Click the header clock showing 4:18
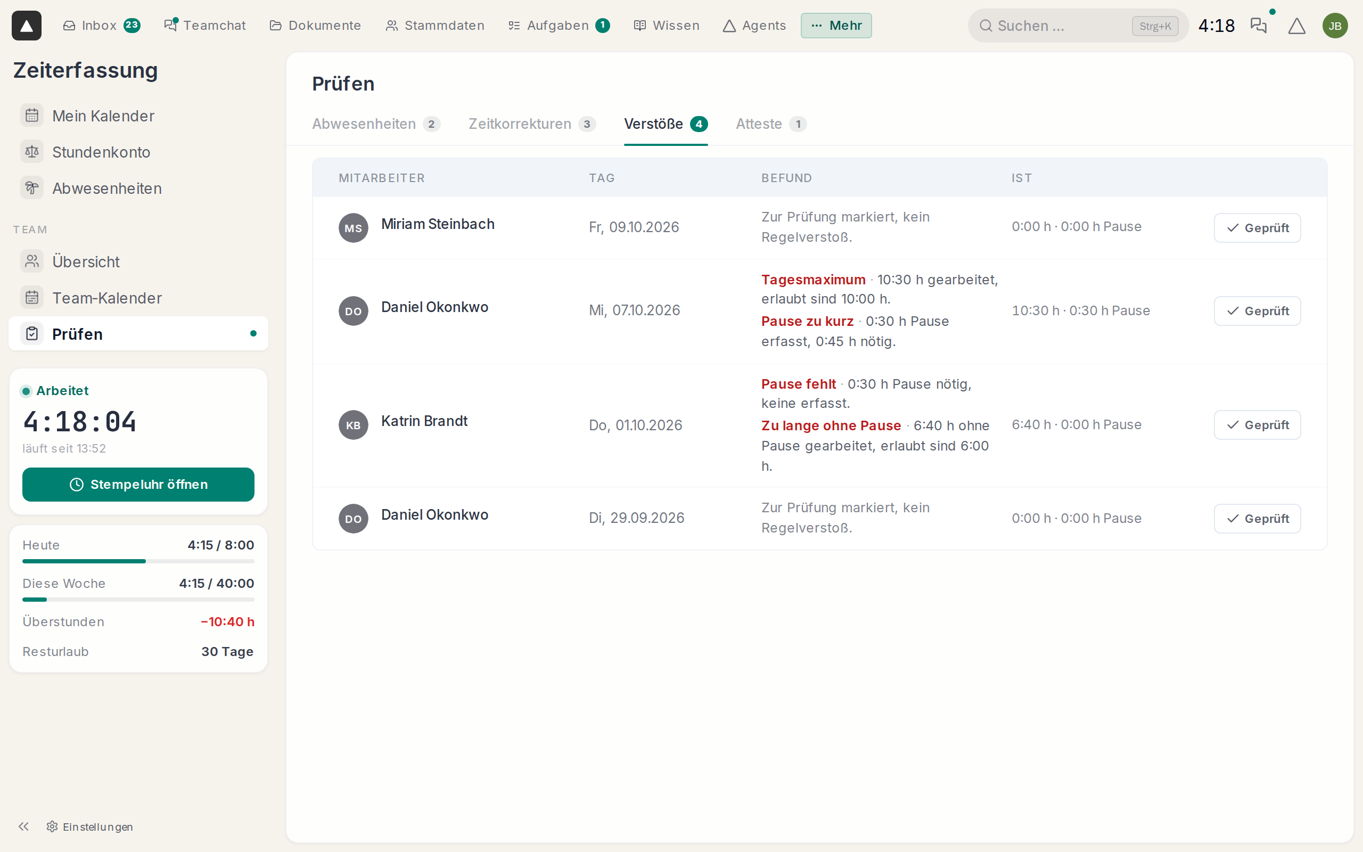 tap(1216, 26)
